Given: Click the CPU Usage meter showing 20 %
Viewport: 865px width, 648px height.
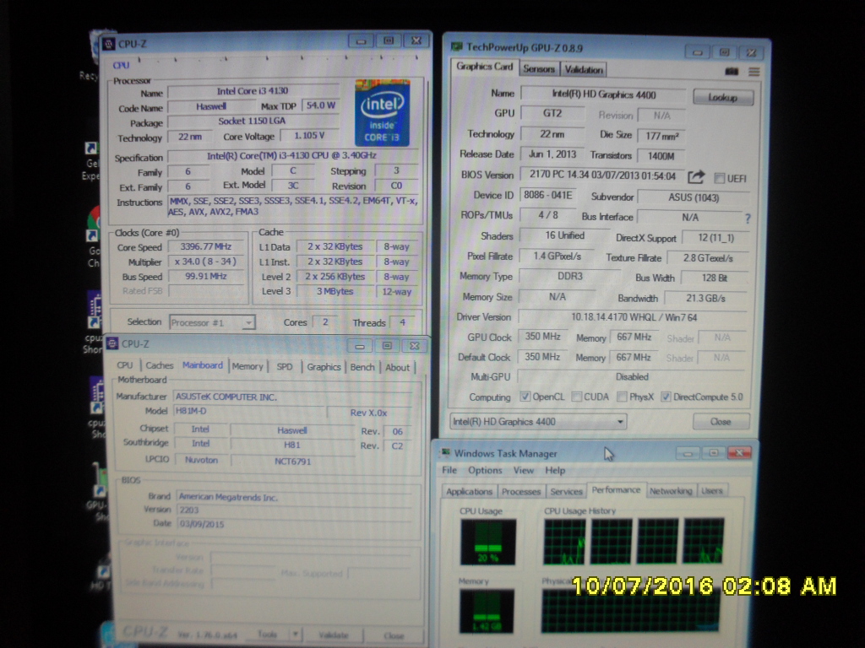Looking at the screenshot, I should pos(487,542).
